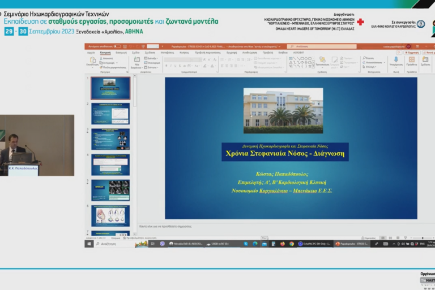
Task: Toggle the AutoSave (Αυτόματη αποθήκευση) switch
Action: click(x=118, y=46)
